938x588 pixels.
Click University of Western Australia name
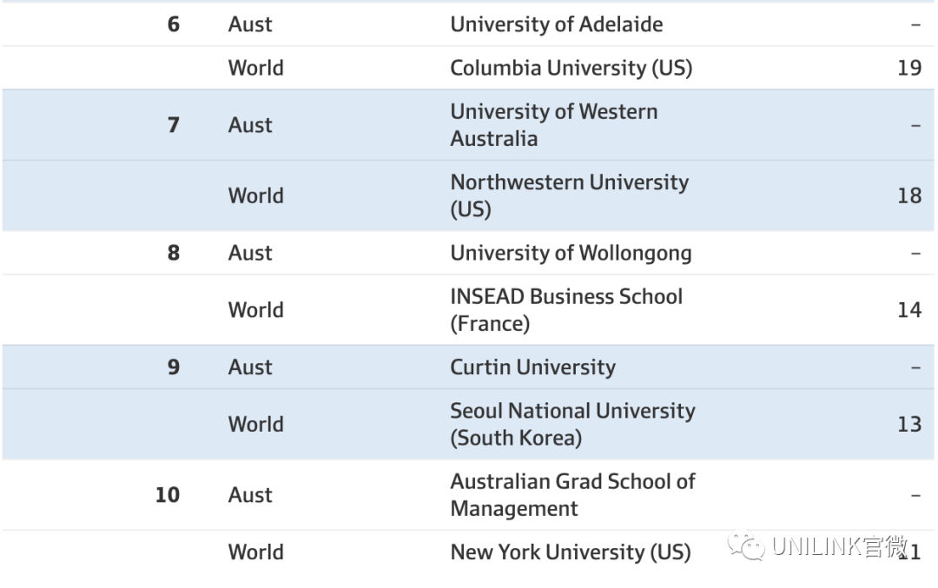(553, 125)
